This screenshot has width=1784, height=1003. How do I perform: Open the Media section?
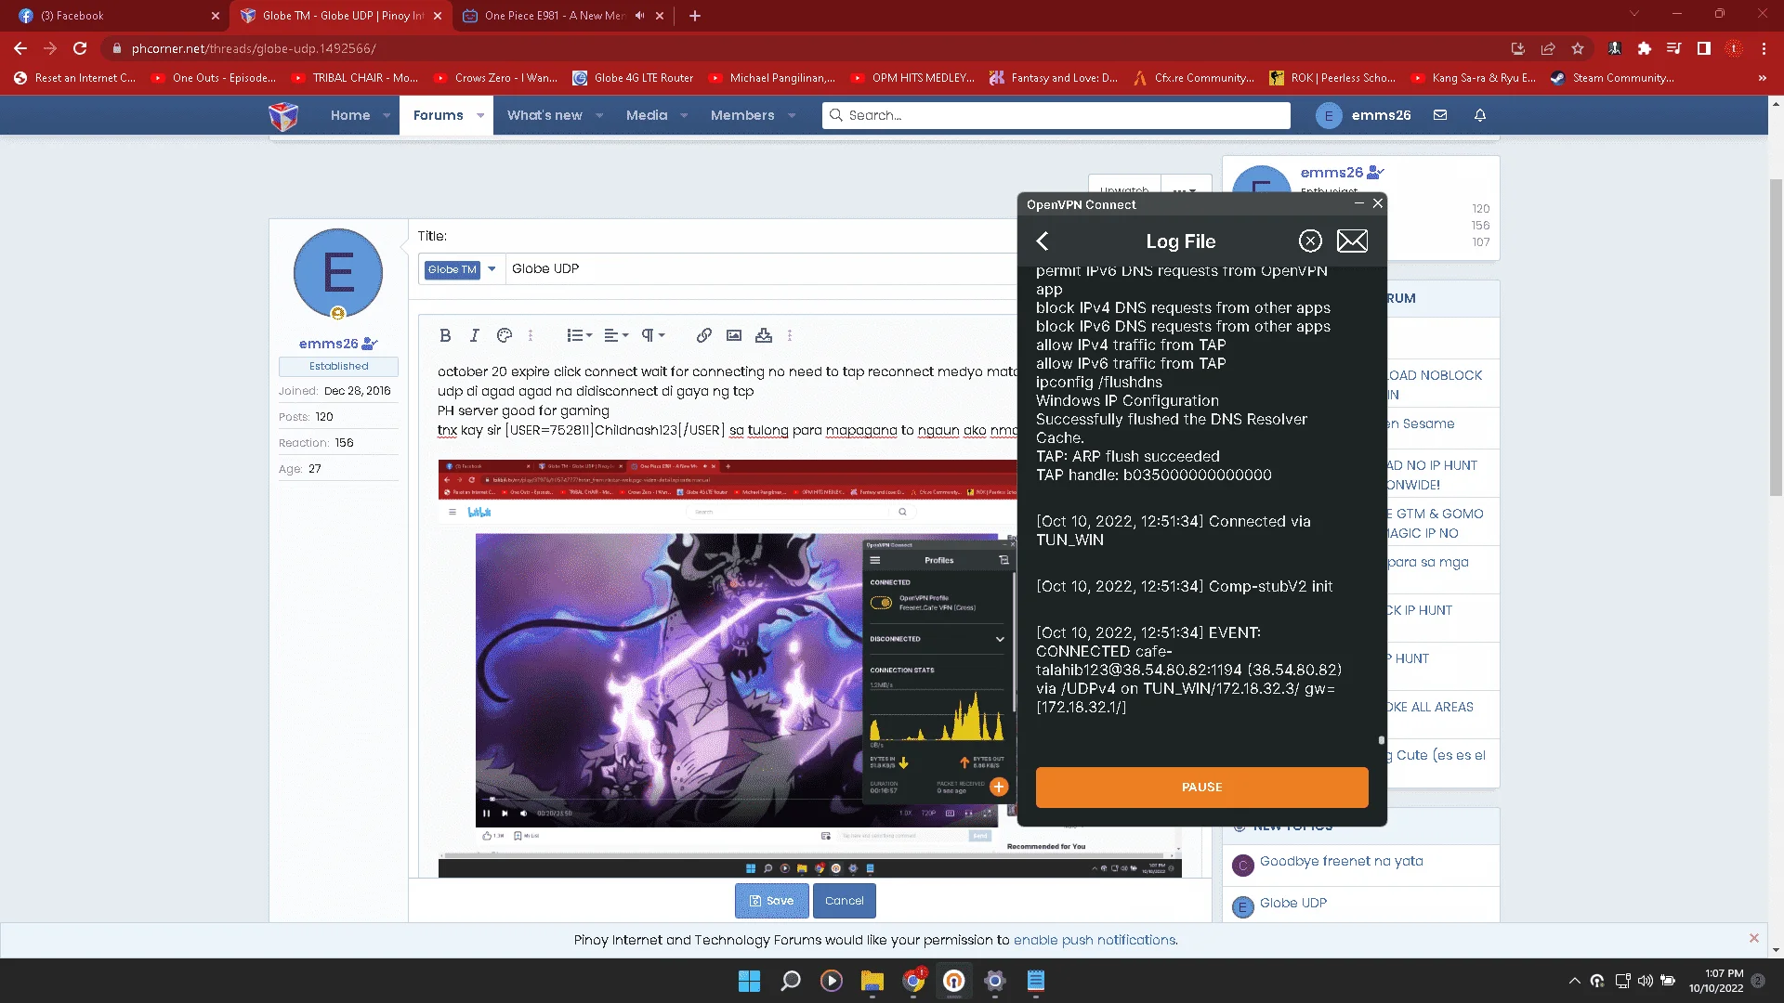tap(647, 115)
